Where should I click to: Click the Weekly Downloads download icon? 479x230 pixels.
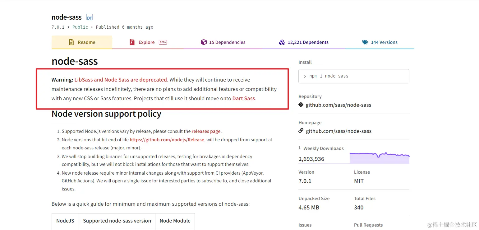pos(300,148)
